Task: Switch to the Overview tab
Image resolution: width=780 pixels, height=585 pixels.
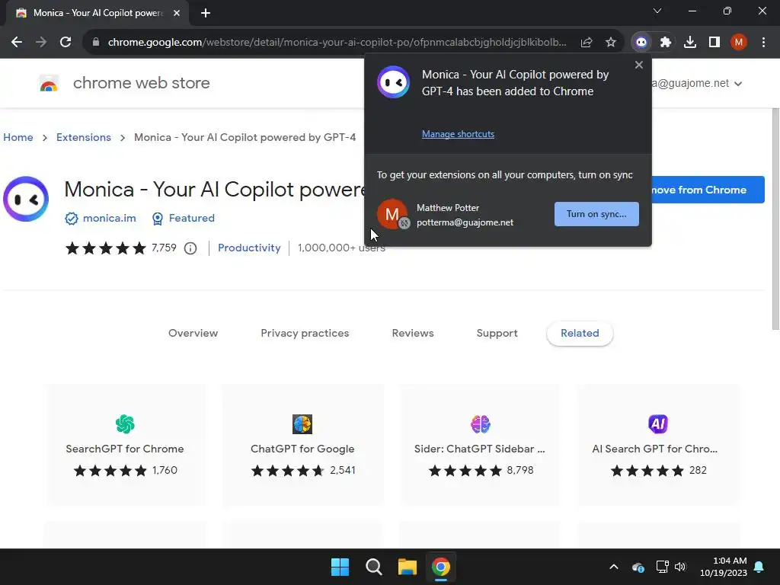Action: click(x=193, y=334)
